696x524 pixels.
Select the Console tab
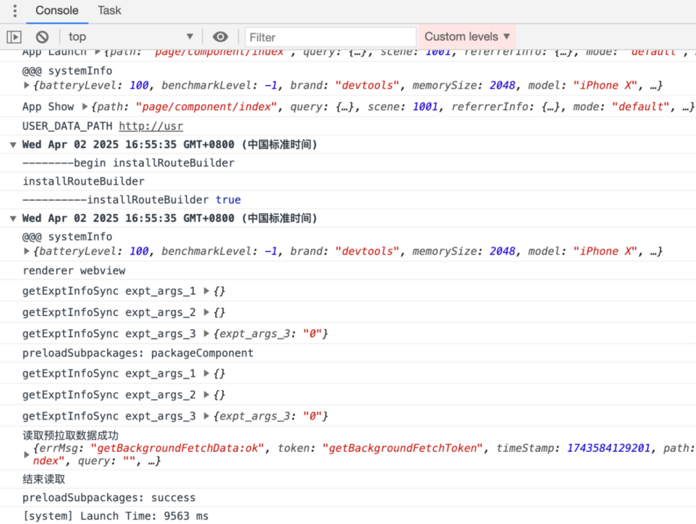click(x=57, y=10)
